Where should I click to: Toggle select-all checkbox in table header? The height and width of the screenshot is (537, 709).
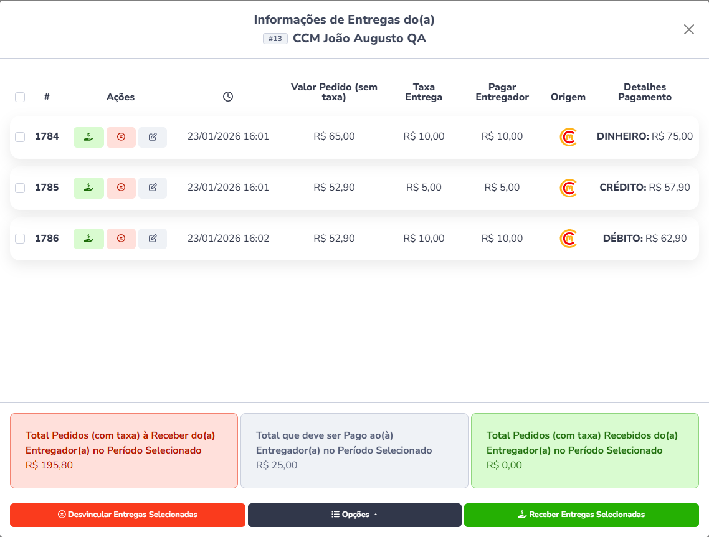point(20,97)
